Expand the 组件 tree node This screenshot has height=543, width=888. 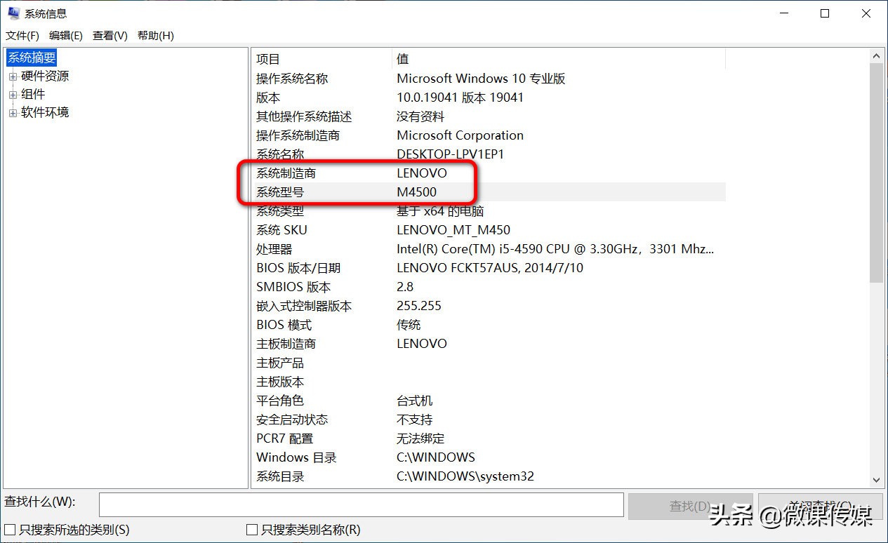click(x=12, y=94)
